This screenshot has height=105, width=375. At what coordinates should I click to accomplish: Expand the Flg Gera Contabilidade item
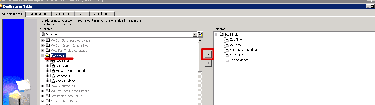pos(48,71)
